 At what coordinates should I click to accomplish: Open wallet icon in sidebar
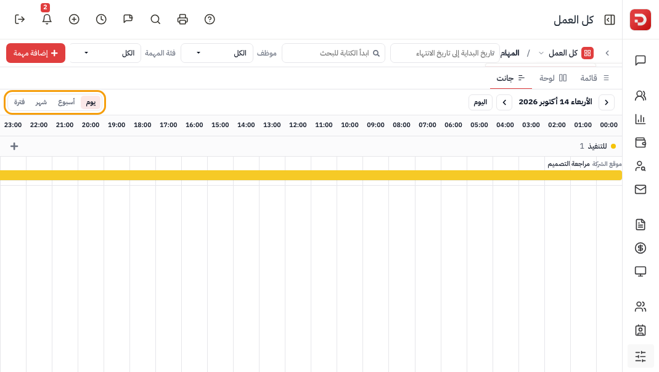(x=641, y=143)
